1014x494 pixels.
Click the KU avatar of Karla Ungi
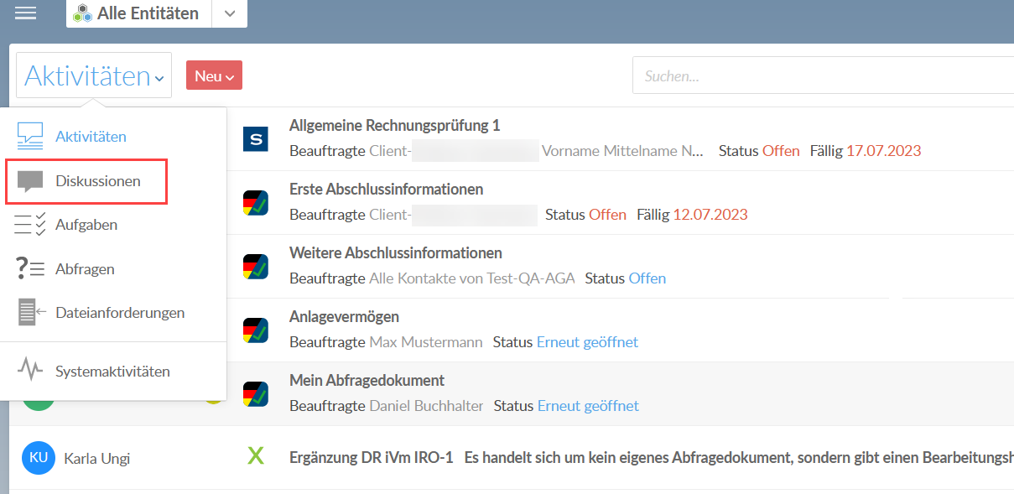[39, 458]
